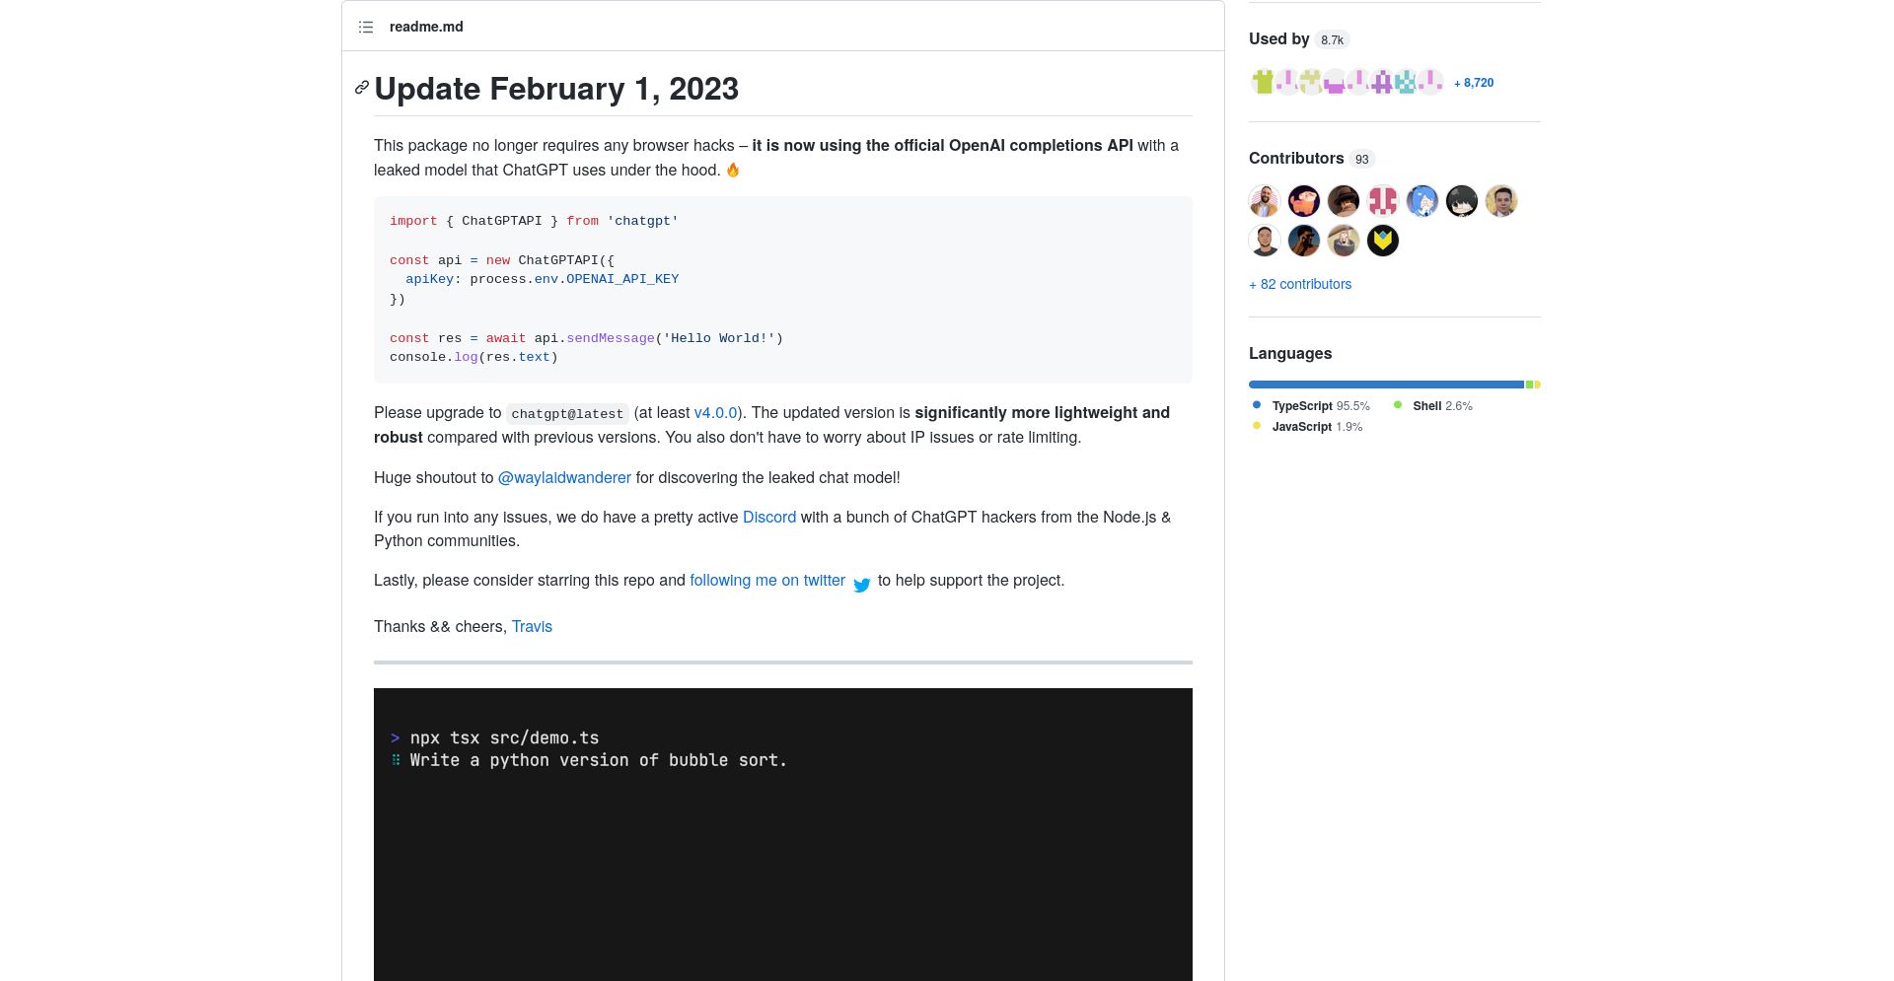1894x981 pixels.
Task: Click the 93 contributors count badge
Action: [x=1361, y=159]
